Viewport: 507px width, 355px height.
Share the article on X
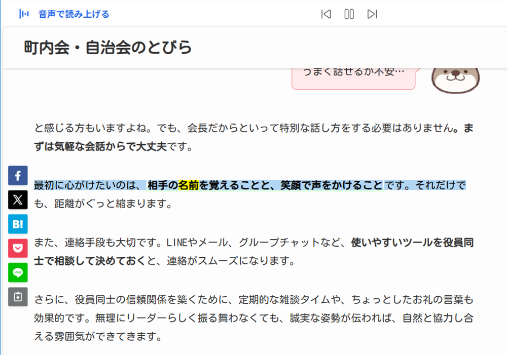[x=18, y=200]
